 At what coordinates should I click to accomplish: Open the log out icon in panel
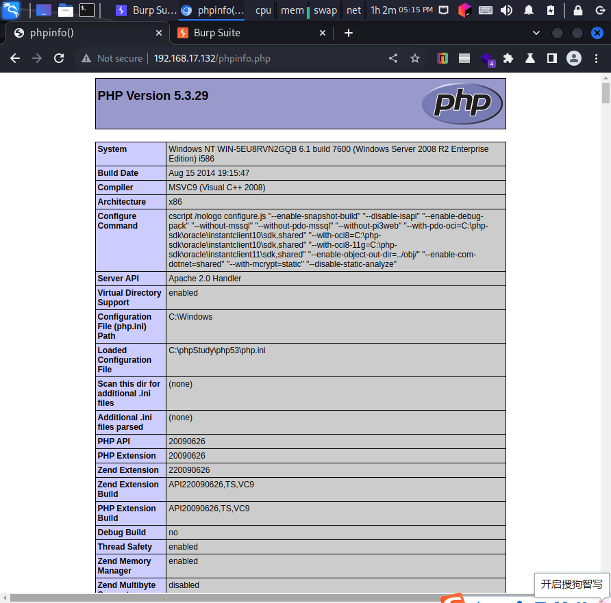600,10
